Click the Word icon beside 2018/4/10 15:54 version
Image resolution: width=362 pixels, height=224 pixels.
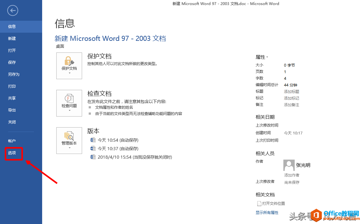(x=93, y=157)
